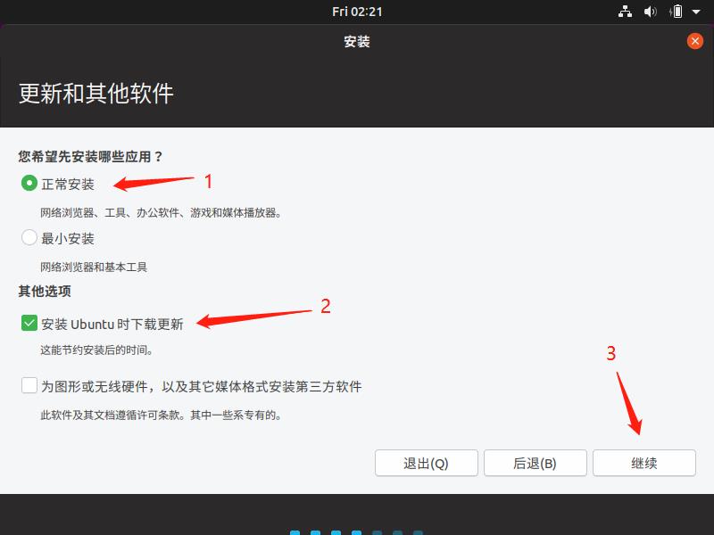Open the network status icon in top bar
Viewport: 714px width, 535px height.
pos(626,12)
